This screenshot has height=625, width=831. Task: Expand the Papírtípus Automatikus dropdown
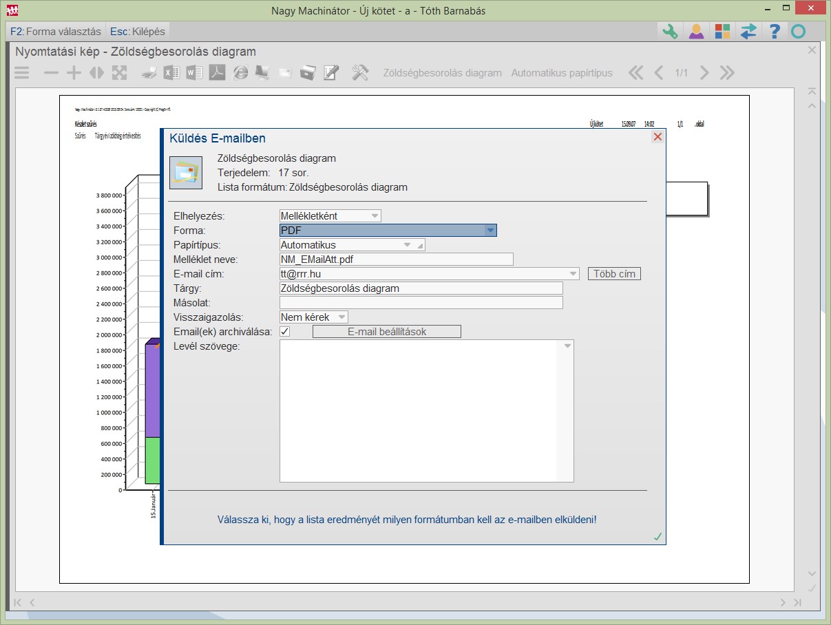click(407, 245)
